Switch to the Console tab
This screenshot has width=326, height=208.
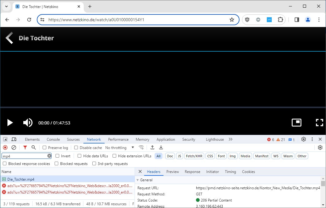pyautogui.click(x=53, y=139)
